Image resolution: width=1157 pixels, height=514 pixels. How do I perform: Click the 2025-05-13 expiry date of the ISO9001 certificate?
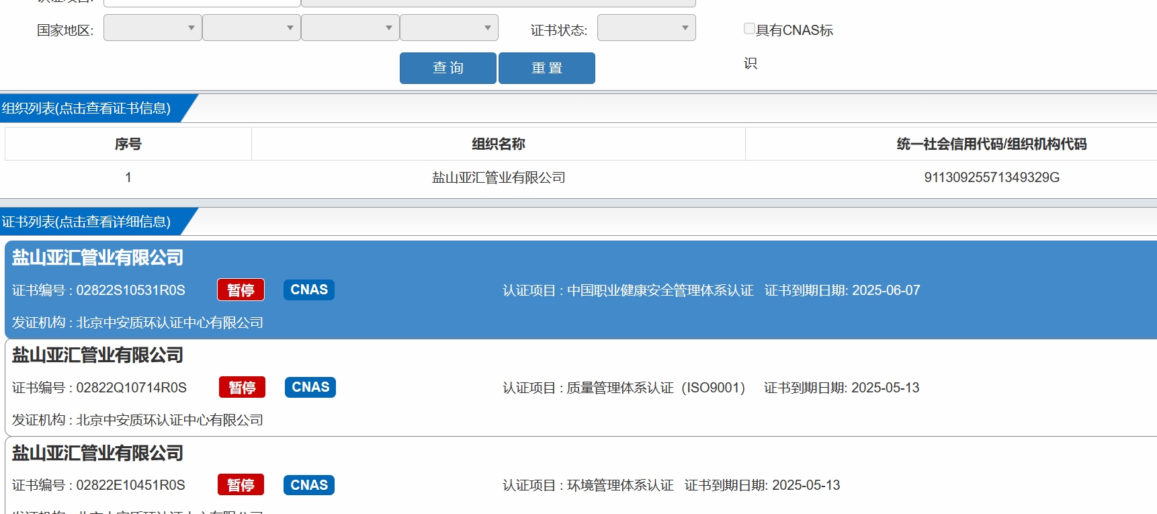(x=886, y=388)
